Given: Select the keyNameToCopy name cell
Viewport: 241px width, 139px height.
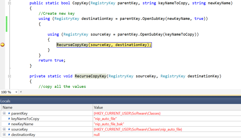Looking at the screenshot, I should 25,119.
